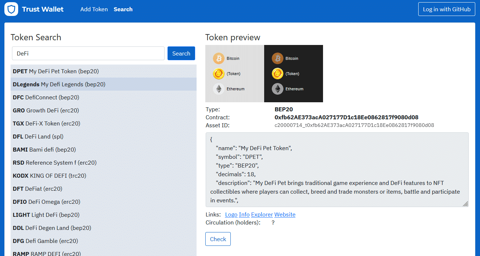Viewport: 480px width, 256px height.
Task: Open the Explorer link
Action: [262, 215]
